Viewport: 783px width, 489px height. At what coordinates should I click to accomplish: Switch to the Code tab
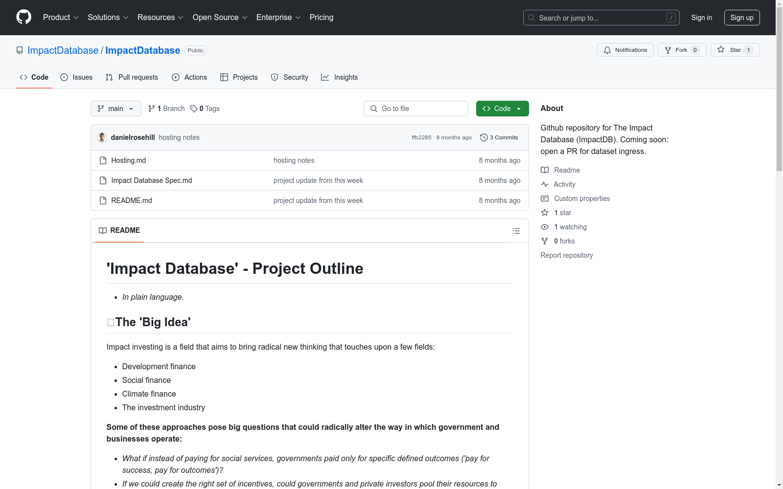34,77
